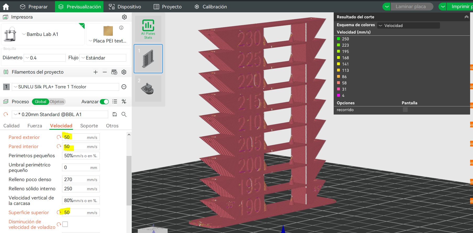The height and width of the screenshot is (233, 473).
Task: Open the nozzle Diámetro 0.4 dropdown
Action: (x=45, y=58)
